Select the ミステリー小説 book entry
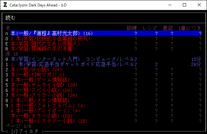207x134 pixels. tap(48, 121)
